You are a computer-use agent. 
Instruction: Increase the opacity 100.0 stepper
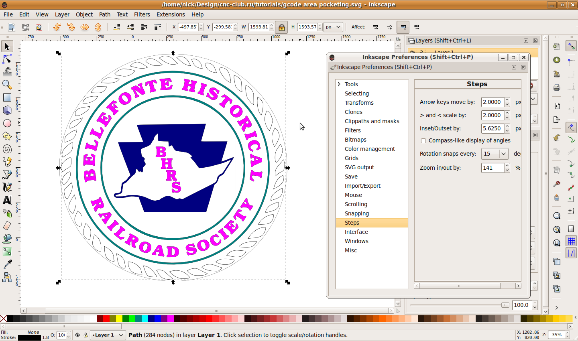tap(535, 303)
